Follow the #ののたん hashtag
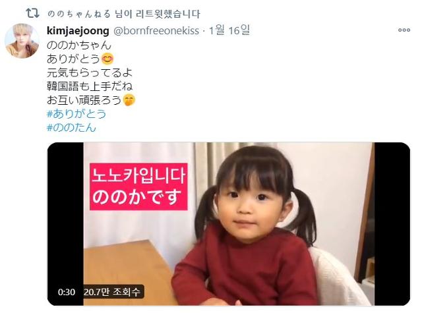The width and height of the screenshot is (422, 313). 71,127
